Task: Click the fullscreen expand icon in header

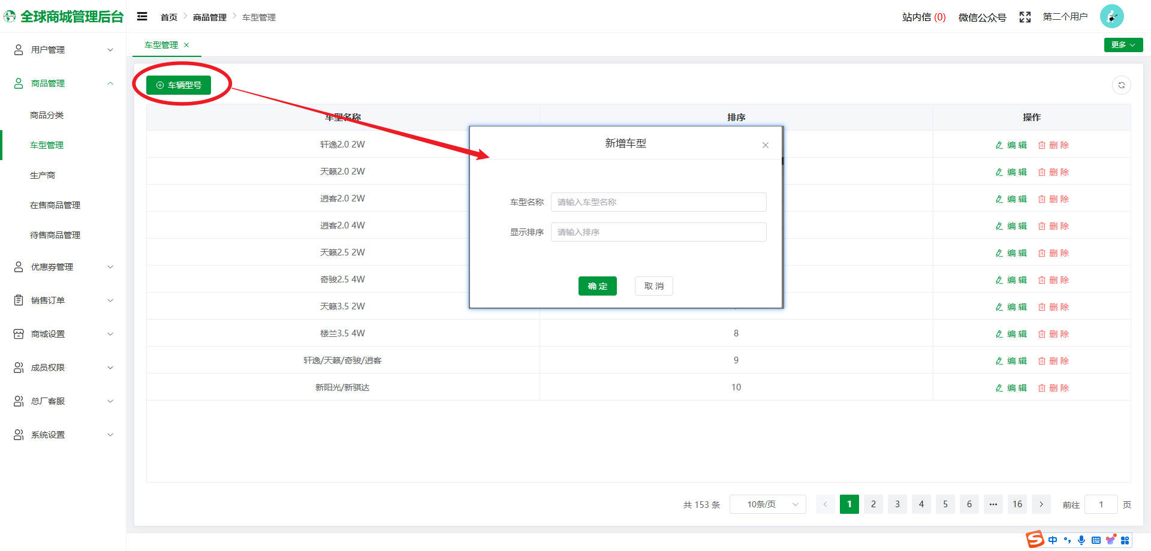Action: (x=1025, y=17)
